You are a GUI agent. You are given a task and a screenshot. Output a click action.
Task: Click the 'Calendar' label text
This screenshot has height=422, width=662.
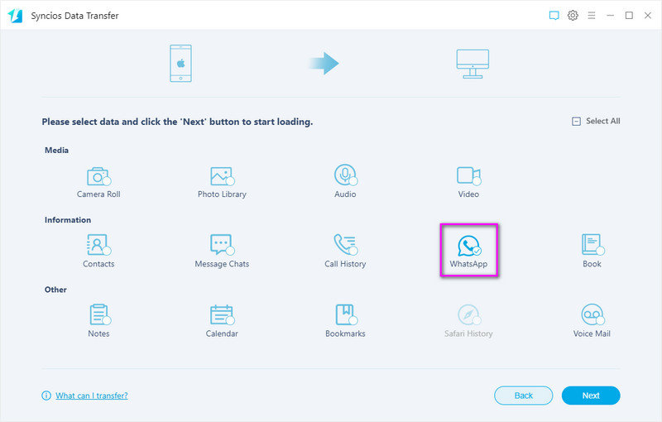pos(222,333)
